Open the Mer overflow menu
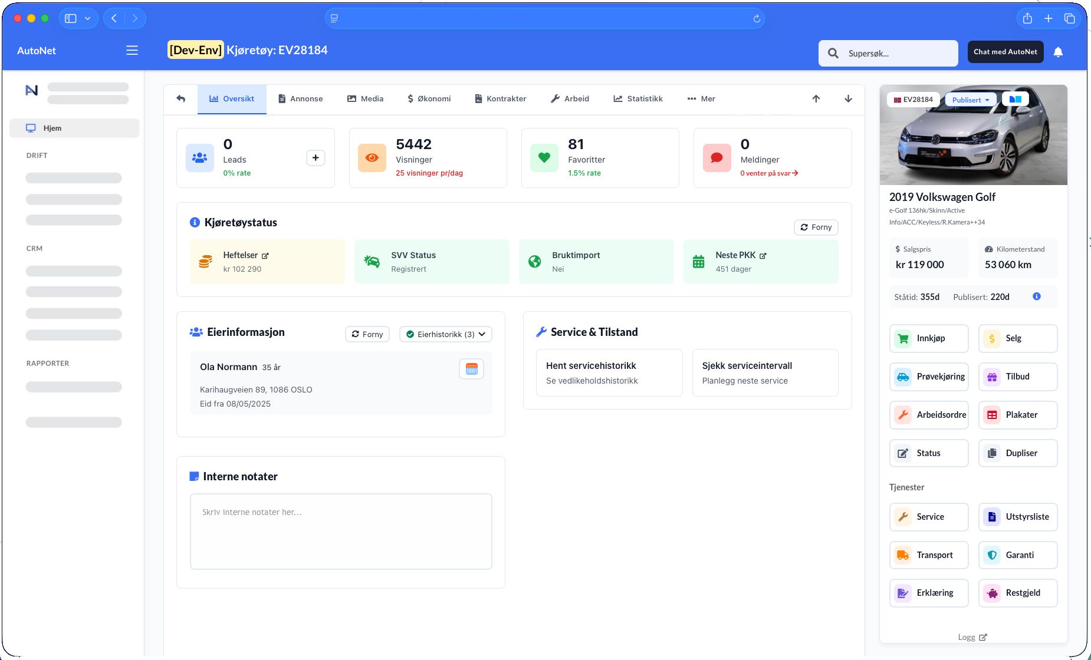Screen dimensions: 1091x660 coord(701,98)
